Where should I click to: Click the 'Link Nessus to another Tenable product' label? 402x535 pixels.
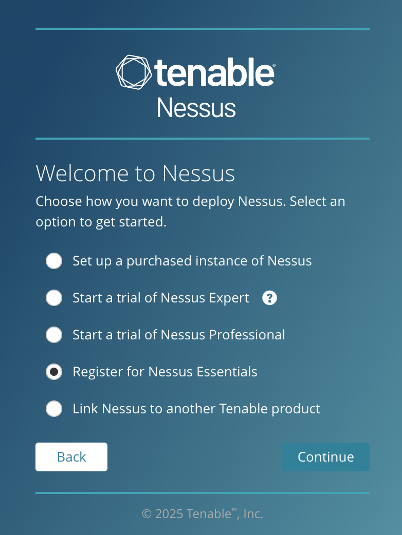[x=196, y=409]
